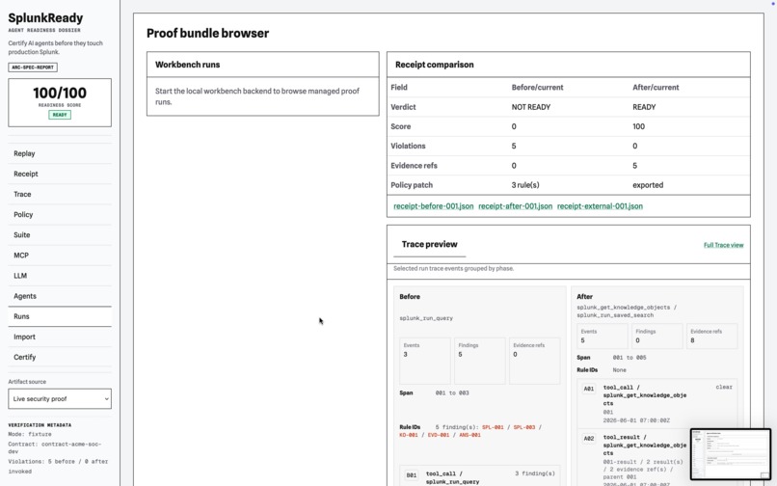Click the Score row label
The image size is (777, 486).
(400, 126)
